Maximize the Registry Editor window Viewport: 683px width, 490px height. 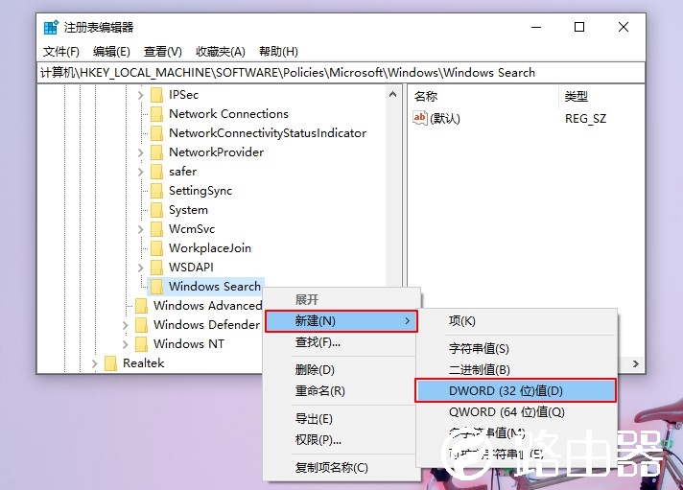(579, 27)
